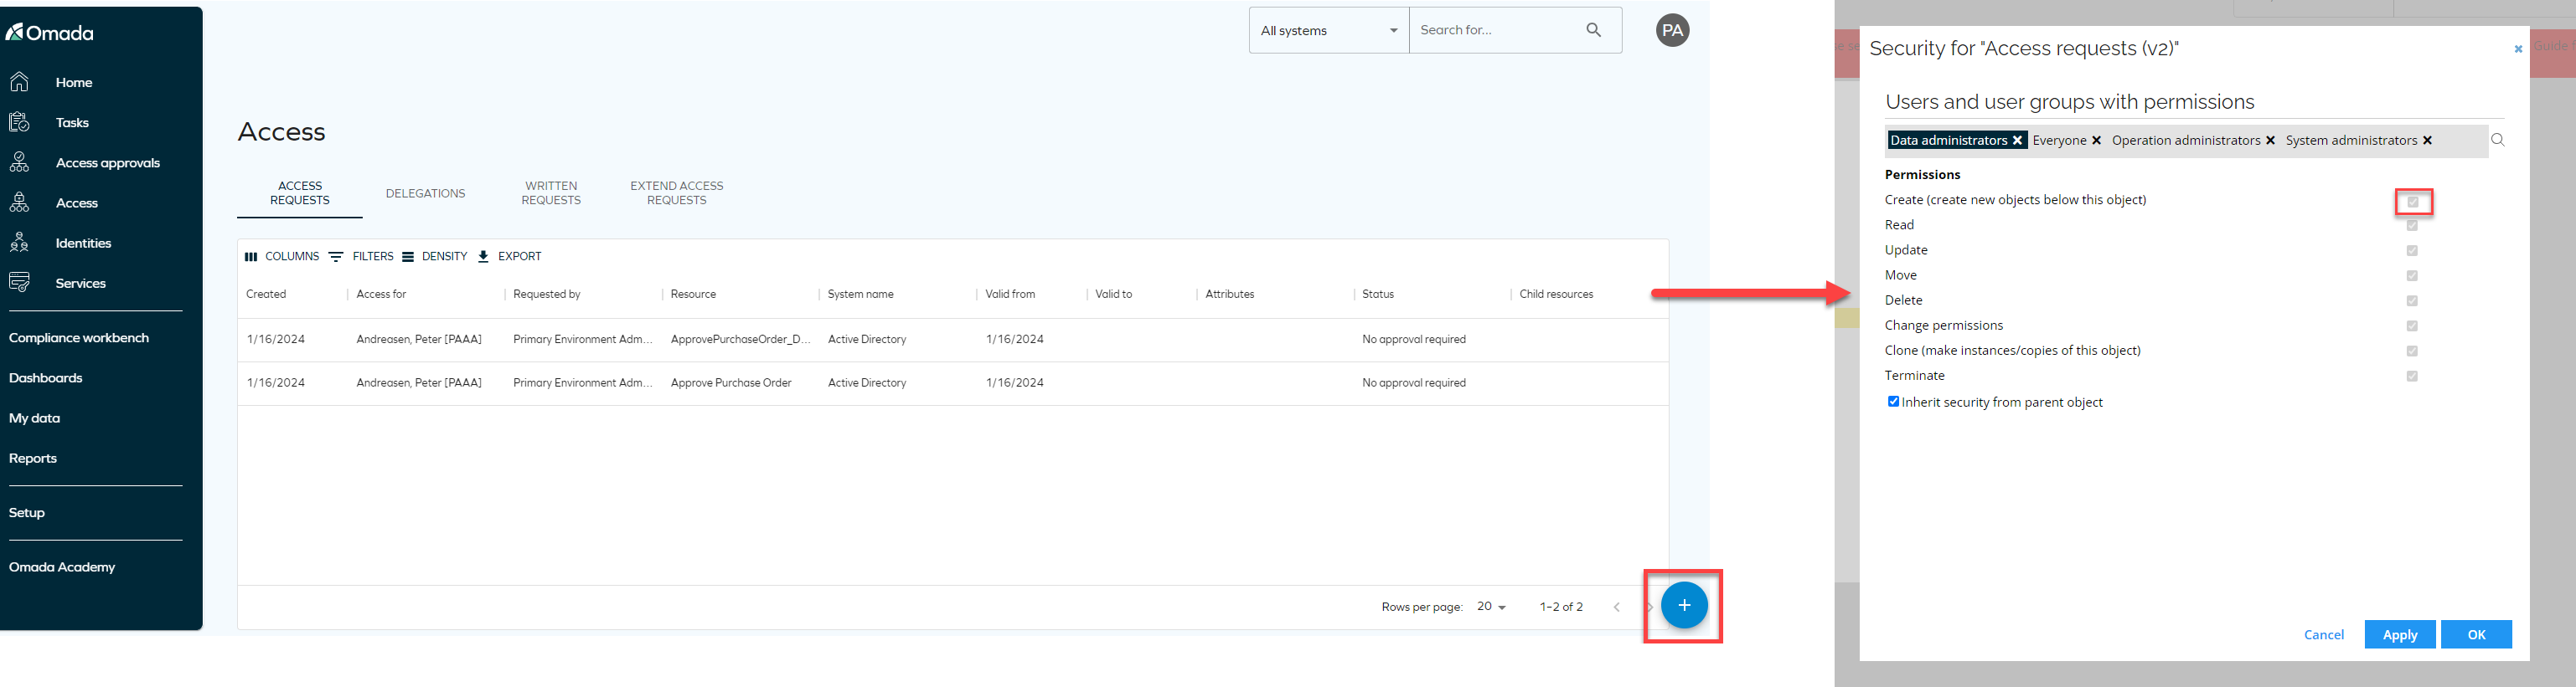The width and height of the screenshot is (2576, 687).
Task: Switch to Delegations tab
Action: [x=425, y=194]
